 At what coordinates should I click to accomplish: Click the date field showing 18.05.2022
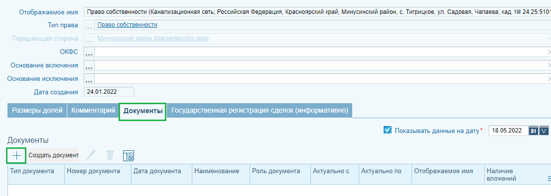pos(509,131)
